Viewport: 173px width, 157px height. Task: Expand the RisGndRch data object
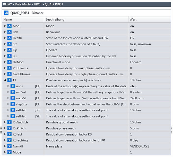5,122
